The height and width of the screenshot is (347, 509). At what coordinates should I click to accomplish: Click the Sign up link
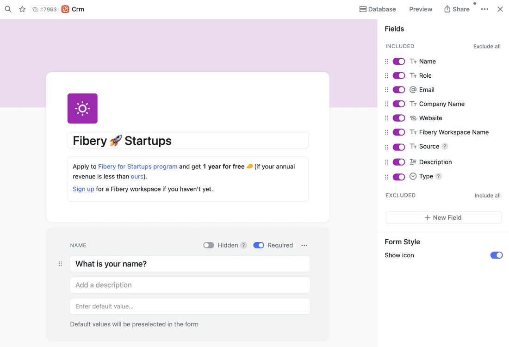click(83, 189)
